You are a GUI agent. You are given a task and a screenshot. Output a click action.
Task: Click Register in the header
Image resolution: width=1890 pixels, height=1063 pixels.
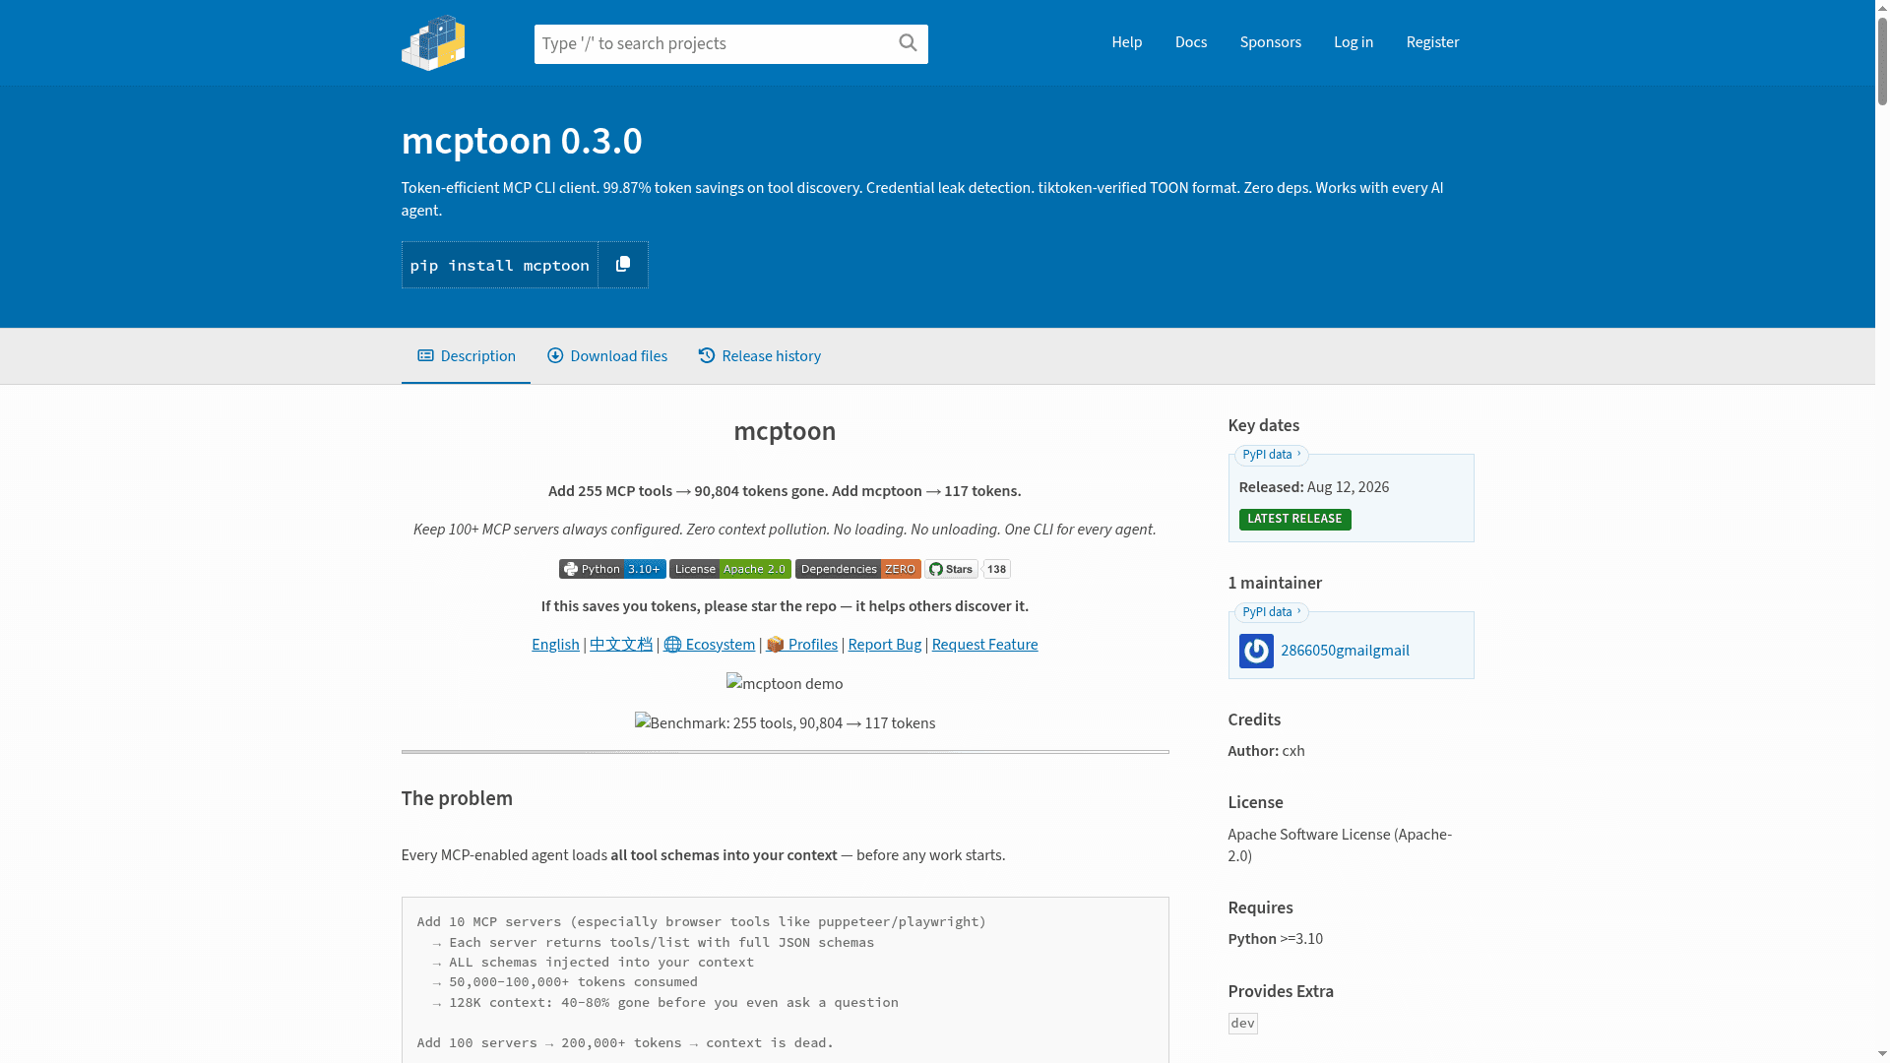click(1432, 42)
